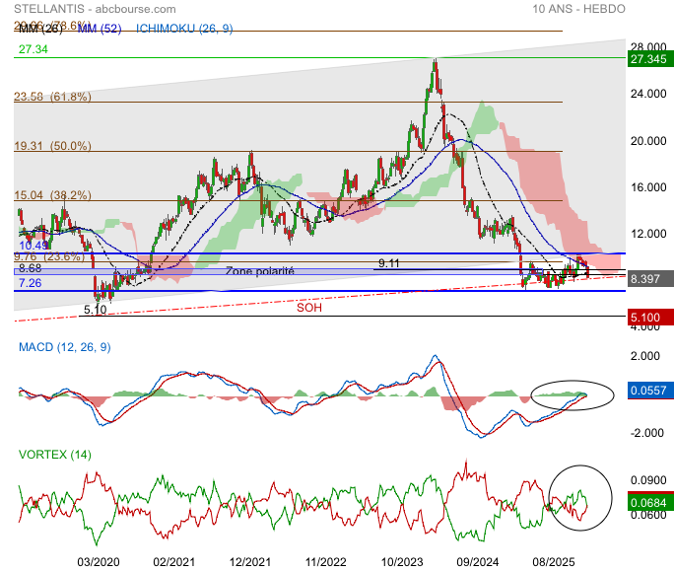Click the 09/2024 date axis label

(478, 562)
